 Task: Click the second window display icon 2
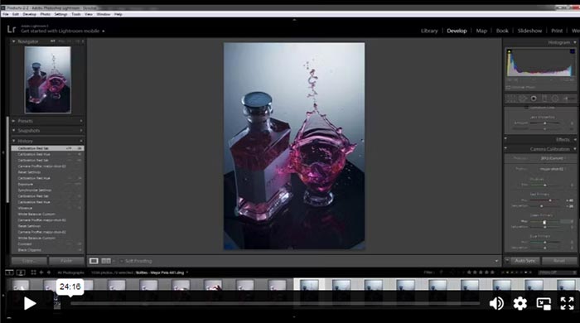pos(21,272)
